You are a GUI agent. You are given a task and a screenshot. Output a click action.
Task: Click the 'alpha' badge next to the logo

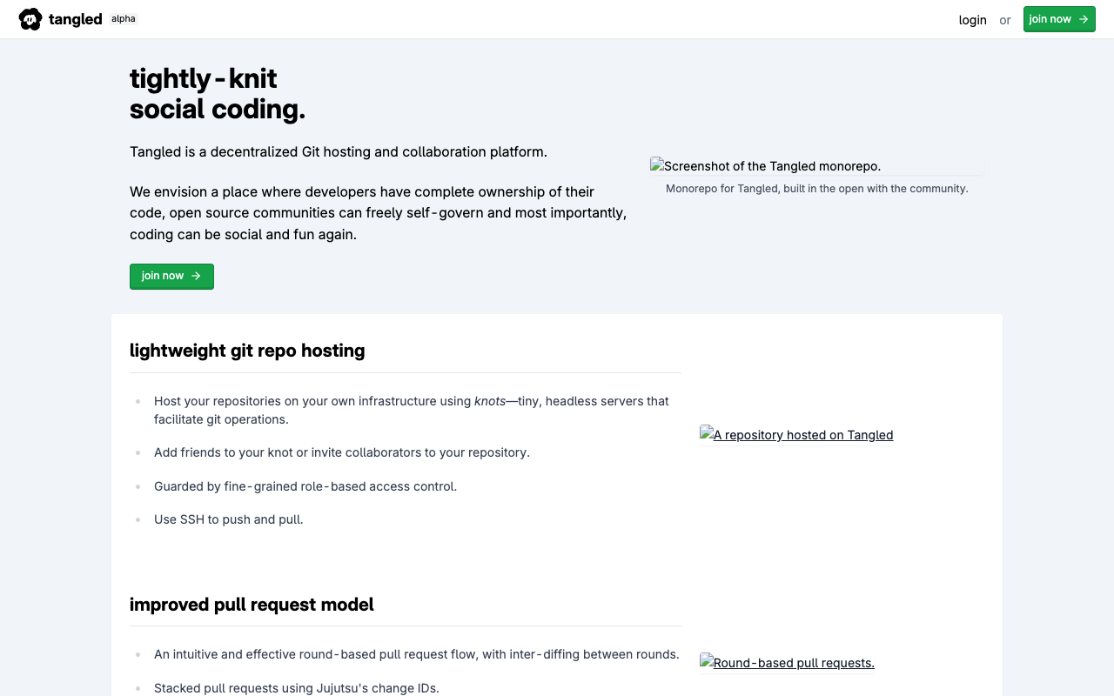123,18
